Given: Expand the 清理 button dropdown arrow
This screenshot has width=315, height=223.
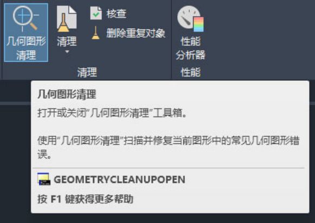Looking at the screenshot, I should pyautogui.click(x=67, y=52).
